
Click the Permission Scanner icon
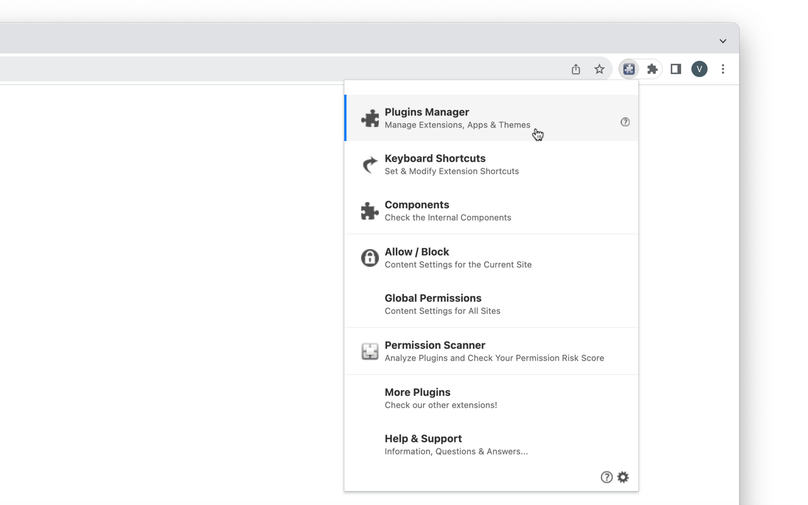point(370,351)
